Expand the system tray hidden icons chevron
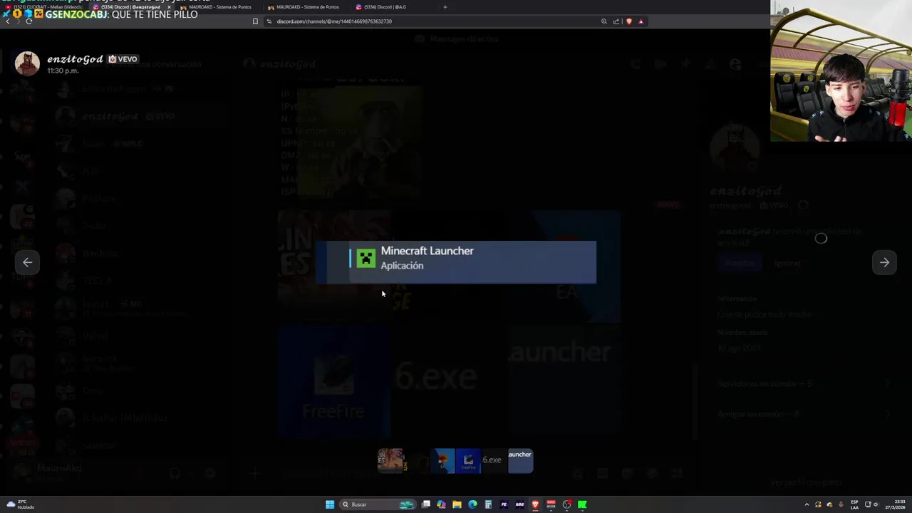912x513 pixels. (807, 504)
